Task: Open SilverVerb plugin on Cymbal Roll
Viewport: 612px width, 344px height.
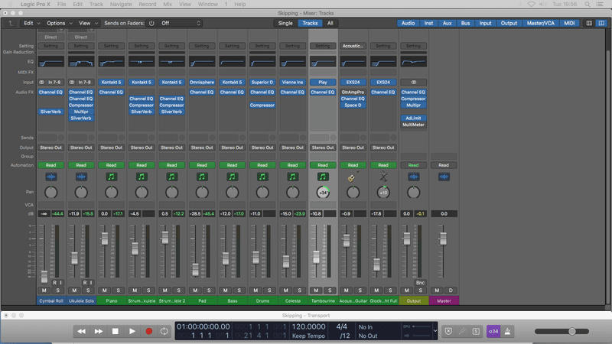Action: [x=50, y=112]
